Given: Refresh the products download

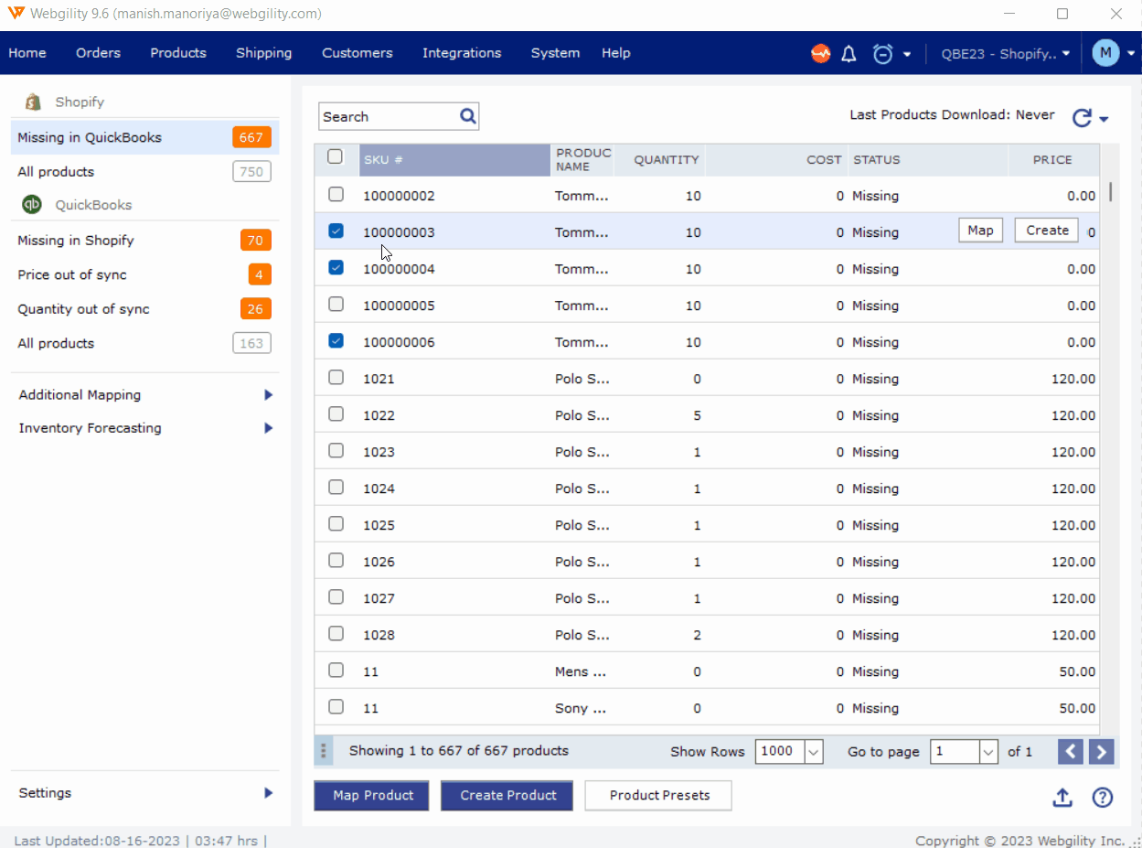Looking at the screenshot, I should pos(1082,117).
